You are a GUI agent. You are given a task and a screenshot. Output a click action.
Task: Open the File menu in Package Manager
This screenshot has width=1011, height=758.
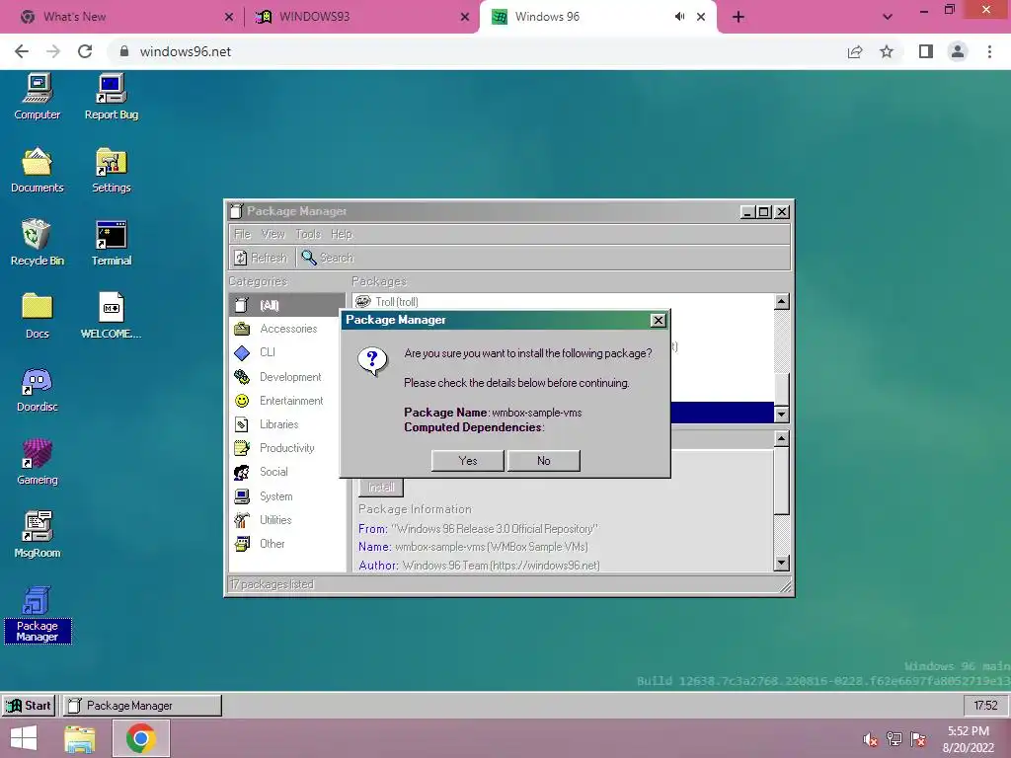coord(243,234)
